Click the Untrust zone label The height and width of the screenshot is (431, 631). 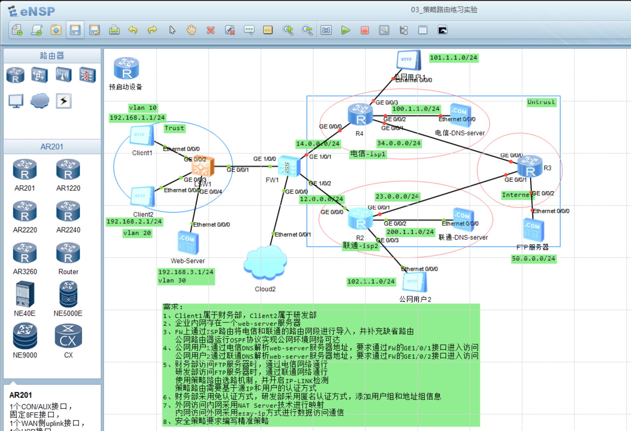(541, 102)
